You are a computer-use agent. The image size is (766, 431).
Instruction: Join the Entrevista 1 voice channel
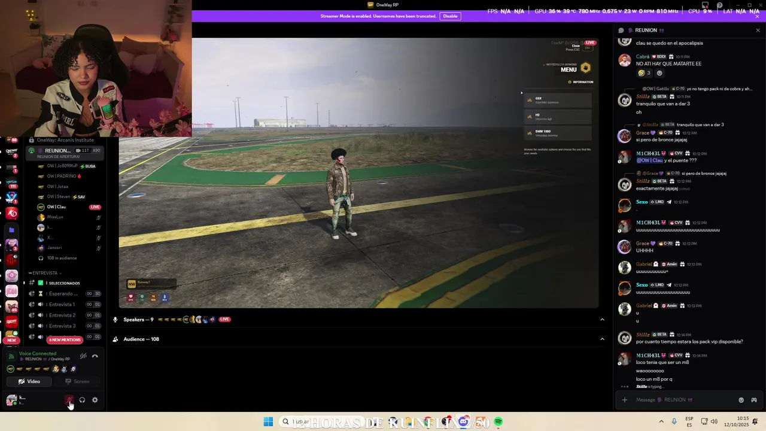tap(64, 305)
